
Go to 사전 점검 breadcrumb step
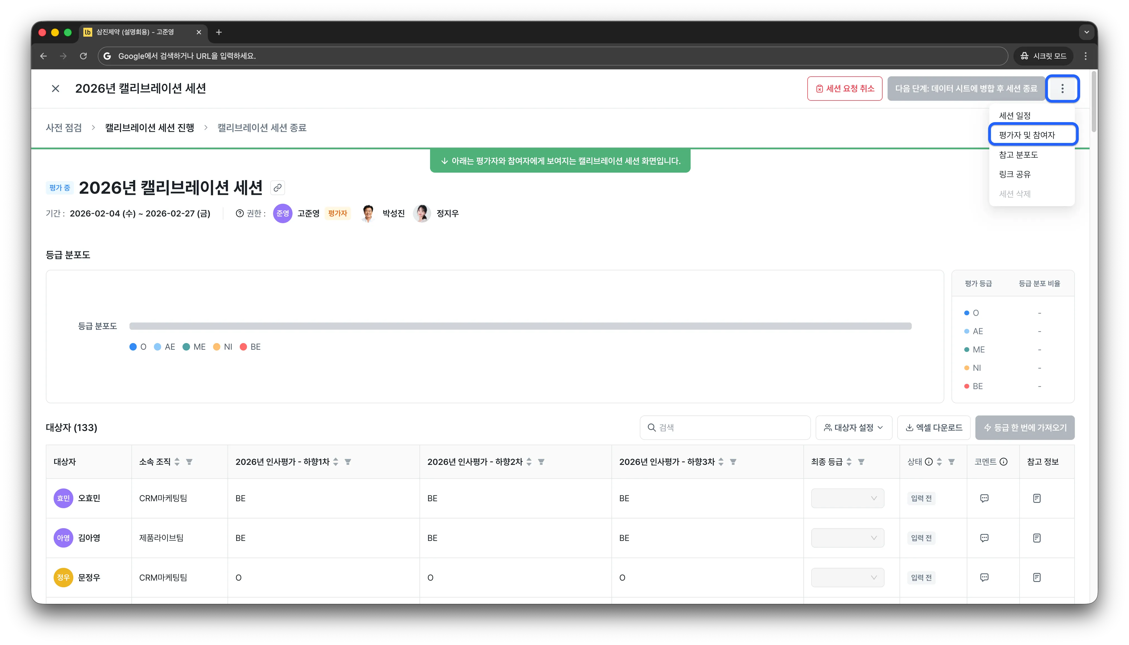(64, 128)
